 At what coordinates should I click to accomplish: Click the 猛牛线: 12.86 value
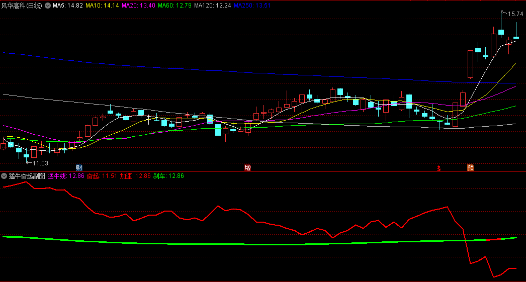[x=66, y=176]
